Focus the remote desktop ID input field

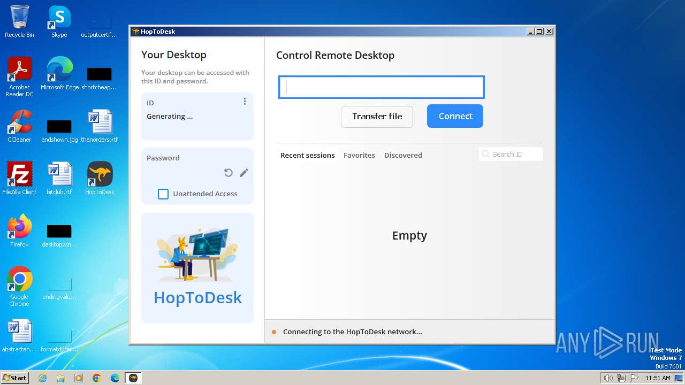click(x=382, y=87)
